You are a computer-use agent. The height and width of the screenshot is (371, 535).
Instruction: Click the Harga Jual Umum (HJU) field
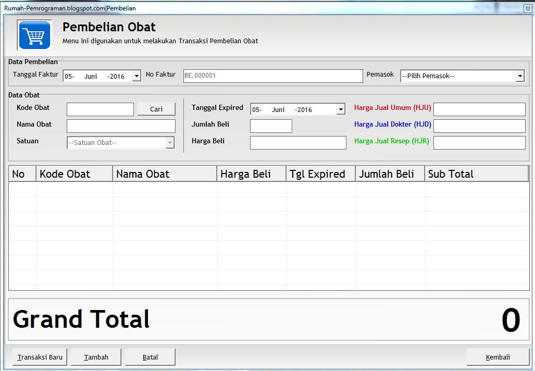point(478,109)
